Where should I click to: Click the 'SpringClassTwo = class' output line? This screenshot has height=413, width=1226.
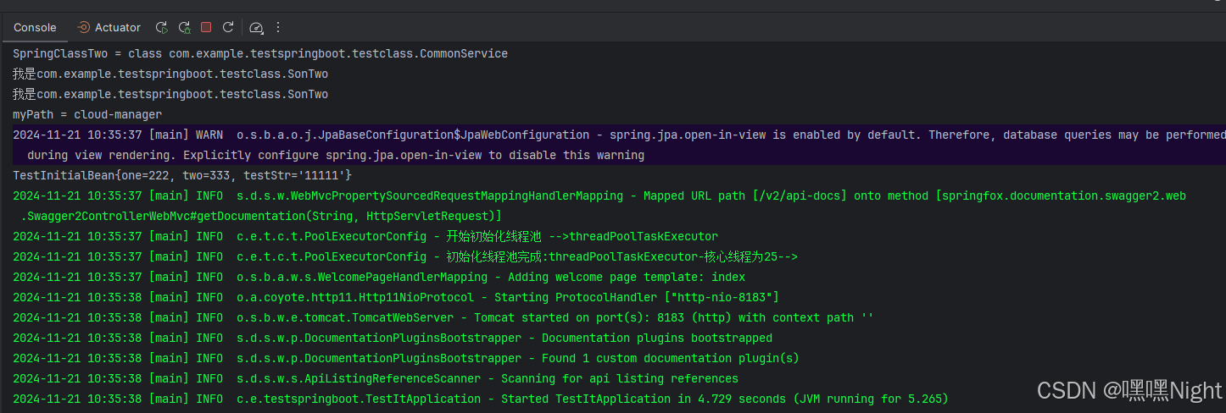coord(260,53)
